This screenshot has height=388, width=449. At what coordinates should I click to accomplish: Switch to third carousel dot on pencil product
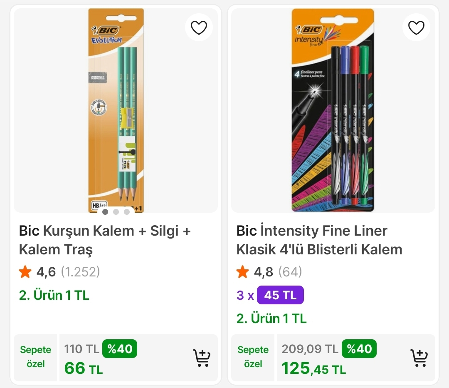click(126, 212)
